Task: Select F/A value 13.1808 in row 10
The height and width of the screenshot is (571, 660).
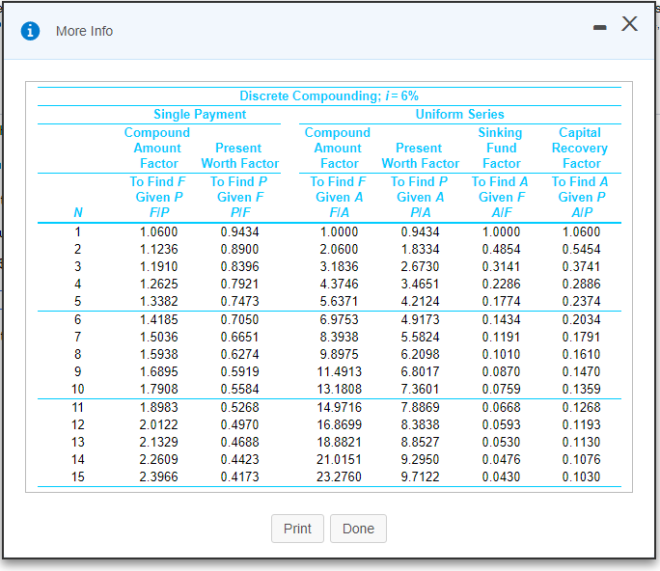Action: 340,389
